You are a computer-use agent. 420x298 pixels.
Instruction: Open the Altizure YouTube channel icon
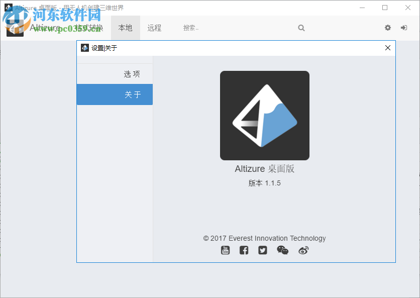[225, 250]
